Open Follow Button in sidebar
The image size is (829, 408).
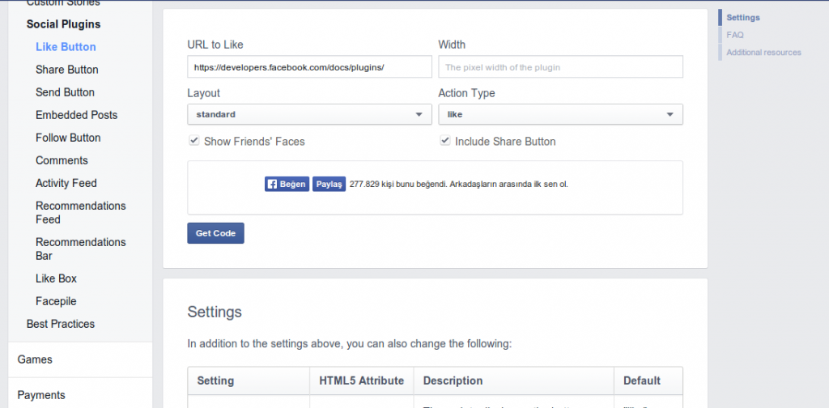coord(68,138)
